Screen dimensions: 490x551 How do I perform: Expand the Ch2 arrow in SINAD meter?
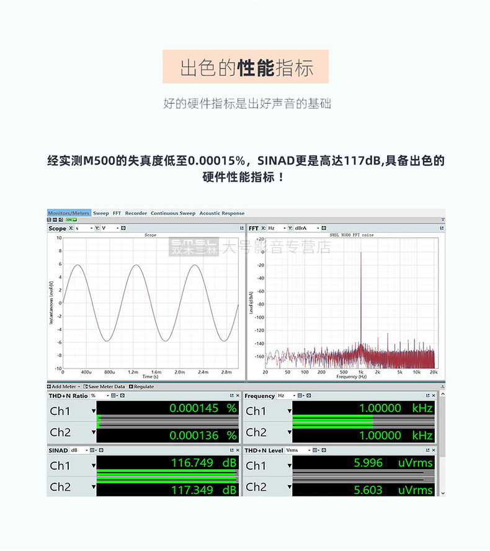(x=94, y=486)
